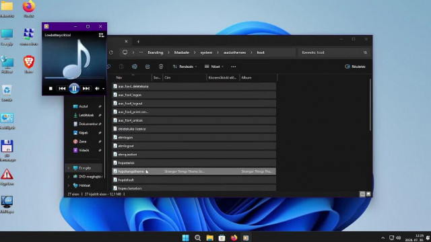Click the media player seek bar
The image size is (431, 242).
tap(74, 78)
